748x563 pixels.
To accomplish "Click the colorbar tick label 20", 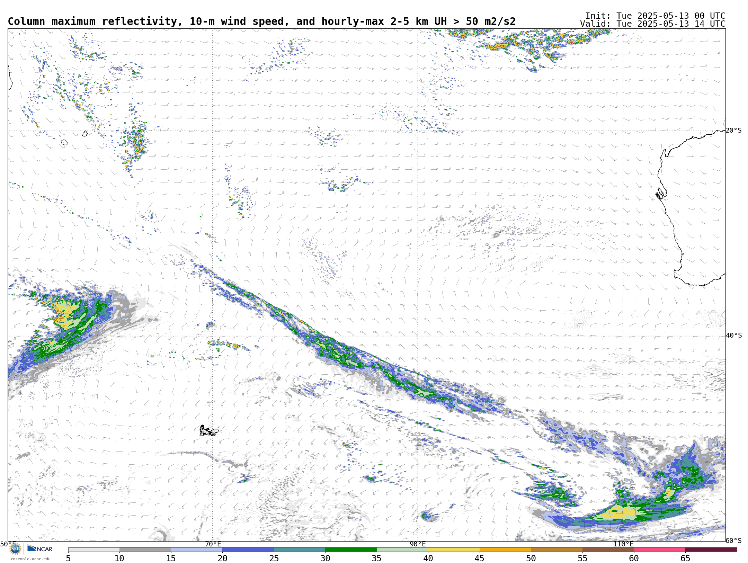I will (x=222, y=558).
